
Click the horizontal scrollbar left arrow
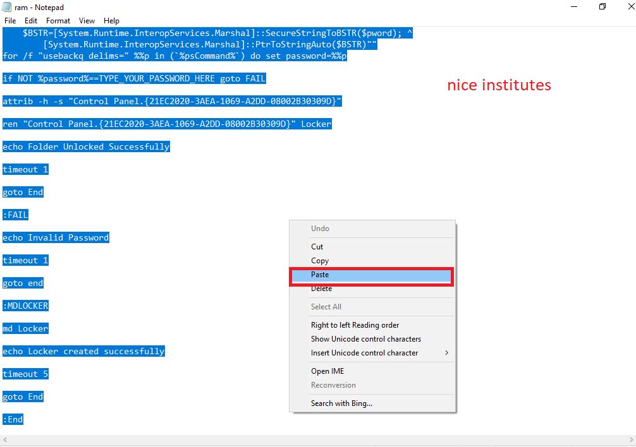[x=5, y=439]
